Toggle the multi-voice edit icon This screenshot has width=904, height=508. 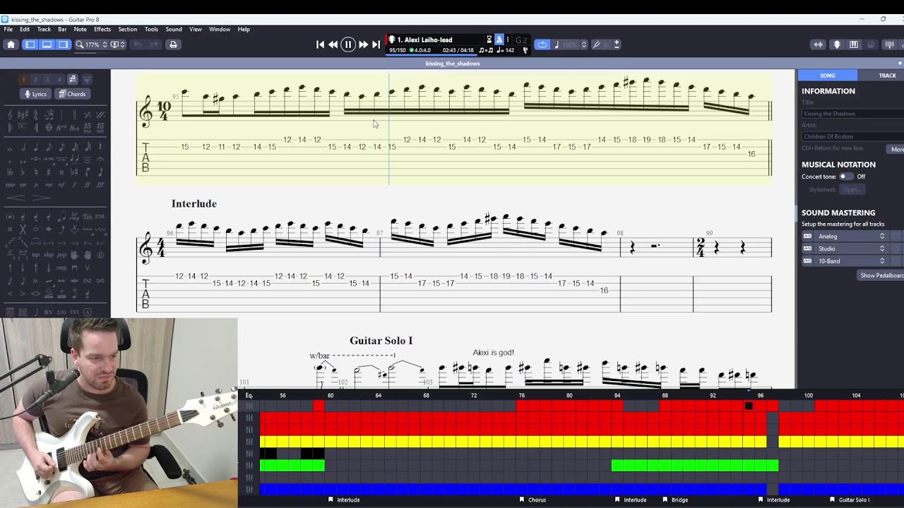coord(73,80)
